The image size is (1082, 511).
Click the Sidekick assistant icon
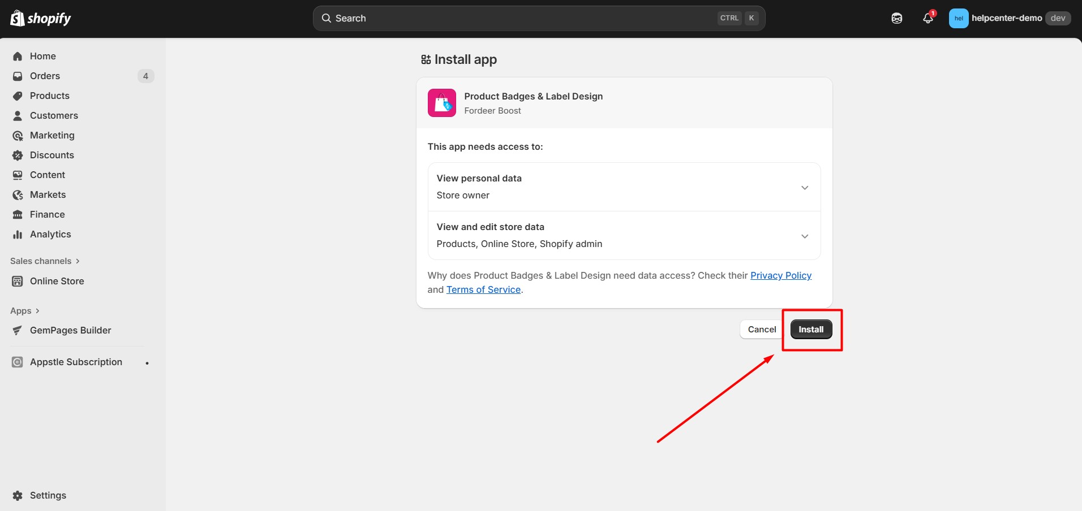click(897, 18)
